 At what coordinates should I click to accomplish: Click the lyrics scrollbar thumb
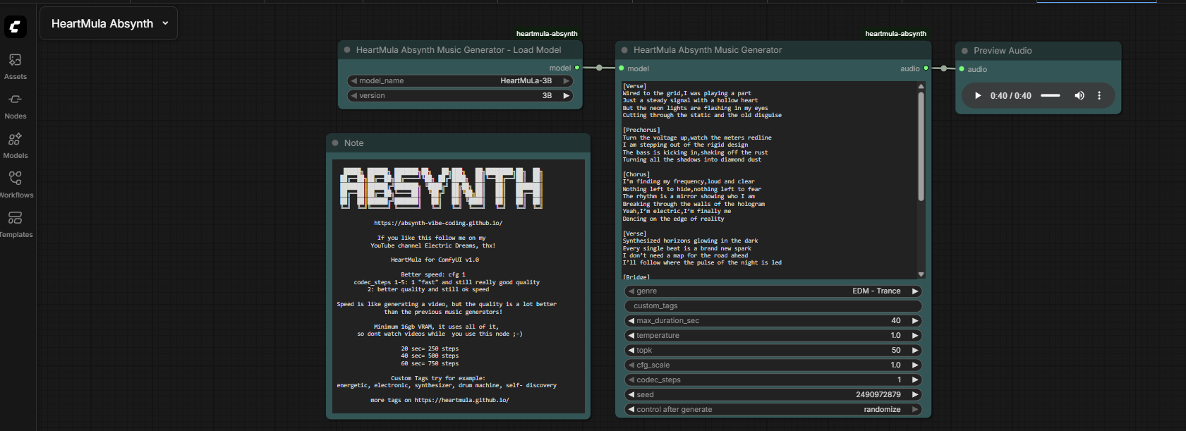tap(921, 146)
